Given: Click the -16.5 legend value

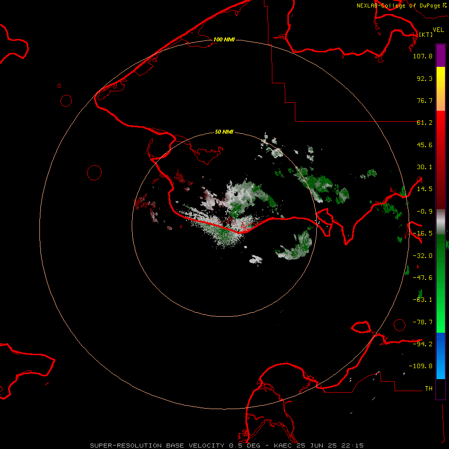Looking at the screenshot, I should tap(423, 233).
